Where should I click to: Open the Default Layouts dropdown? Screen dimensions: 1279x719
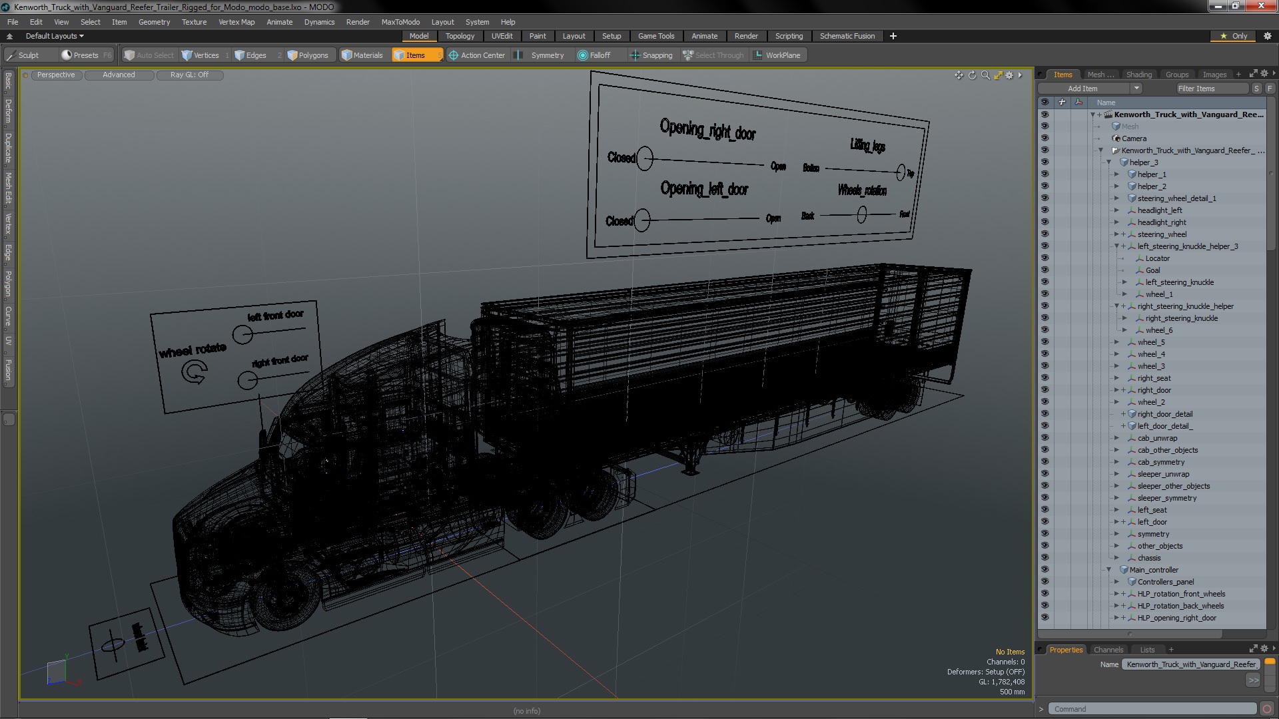tap(55, 36)
